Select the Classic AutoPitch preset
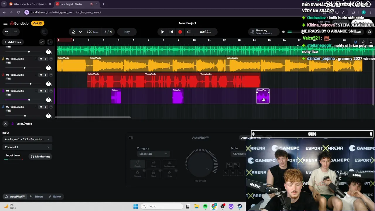 [137, 164]
